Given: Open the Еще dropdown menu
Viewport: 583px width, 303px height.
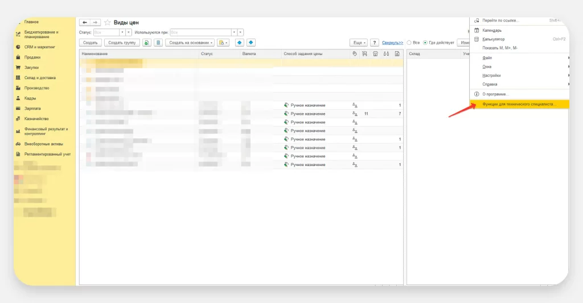Looking at the screenshot, I should 358,43.
